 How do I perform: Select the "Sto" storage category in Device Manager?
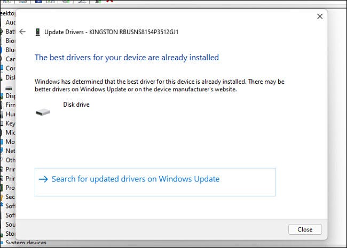pos(10,234)
